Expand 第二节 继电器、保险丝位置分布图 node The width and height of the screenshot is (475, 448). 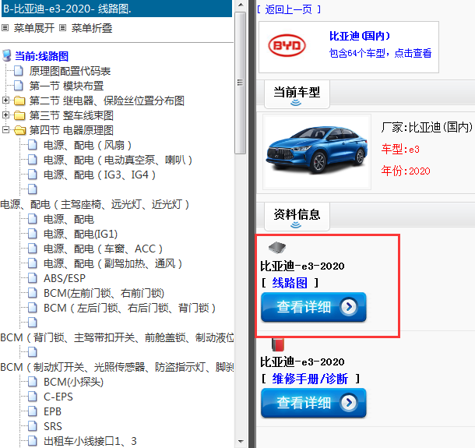tap(5, 100)
